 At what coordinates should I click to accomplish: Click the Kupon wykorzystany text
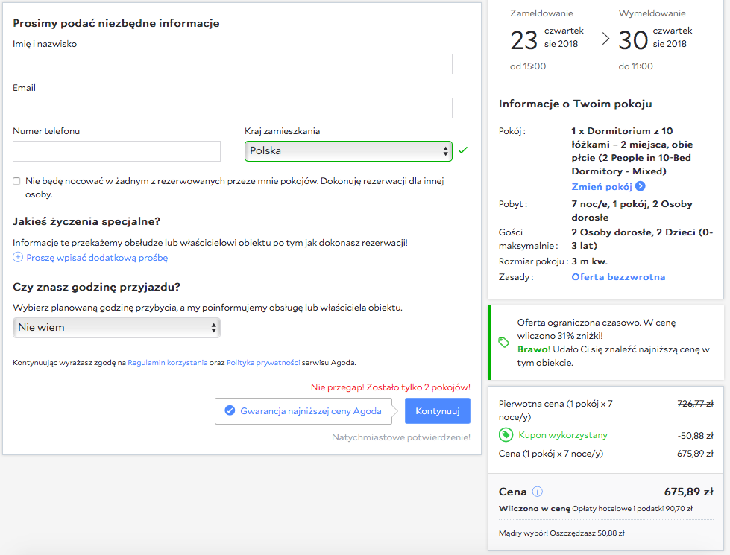coord(563,435)
